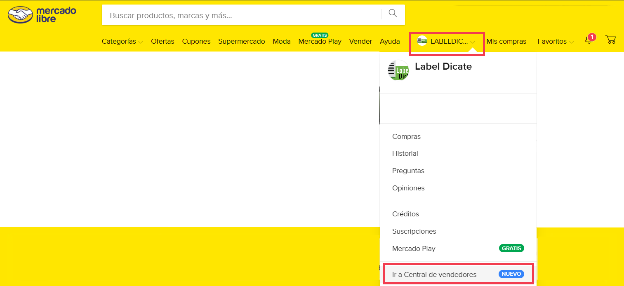Click the Label Dicate profile picture
This screenshot has height=286, width=624.
click(398, 70)
